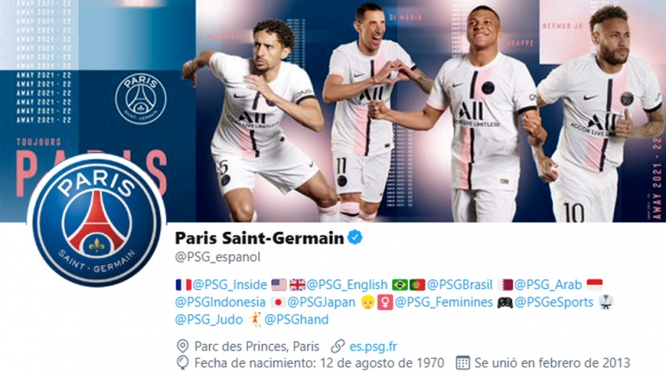Go to the @PSGIndonesia account
666x374 pixels.
coord(220,303)
